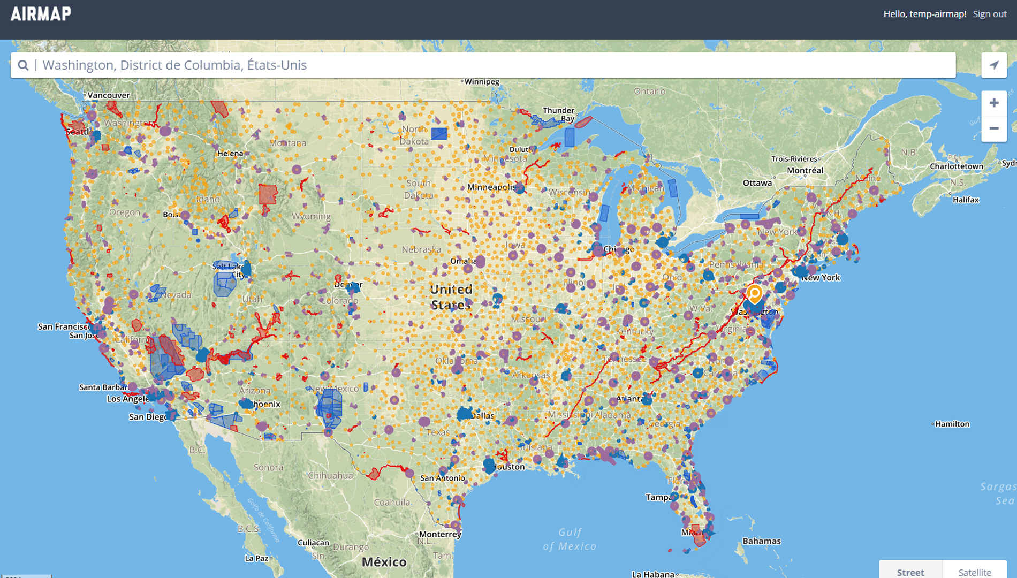
Task: Click the 'United States' map label
Action: point(451,297)
